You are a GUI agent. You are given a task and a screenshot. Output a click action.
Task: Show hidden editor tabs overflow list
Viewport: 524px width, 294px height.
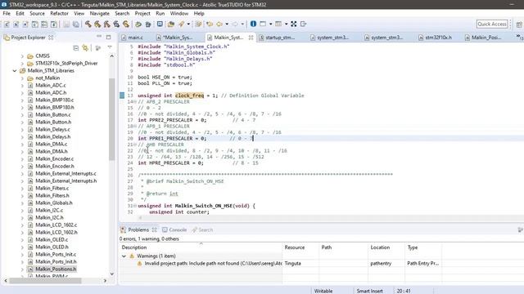click(520, 37)
